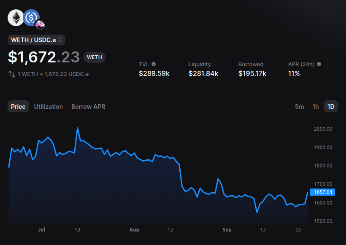Click the small pink protocol badge icon

pos(39,24)
